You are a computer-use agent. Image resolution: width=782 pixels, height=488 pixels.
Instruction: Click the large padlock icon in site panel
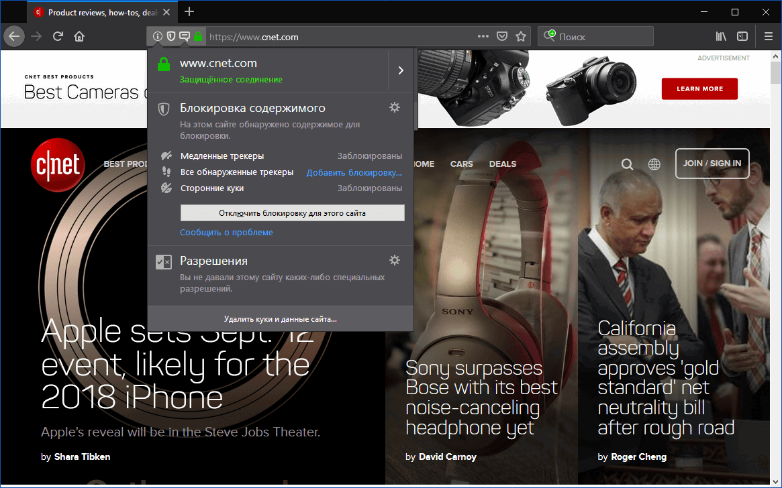pos(164,64)
